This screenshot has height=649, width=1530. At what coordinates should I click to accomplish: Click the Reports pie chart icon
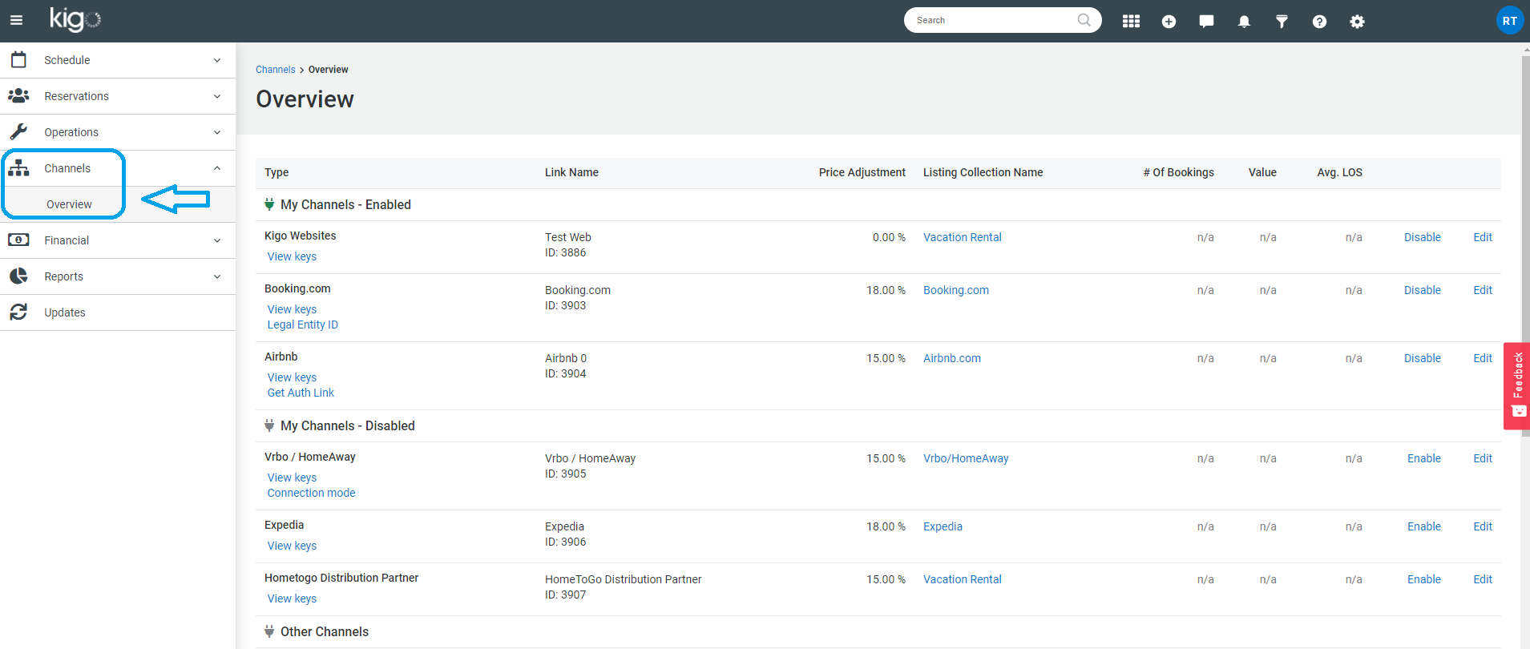18,276
